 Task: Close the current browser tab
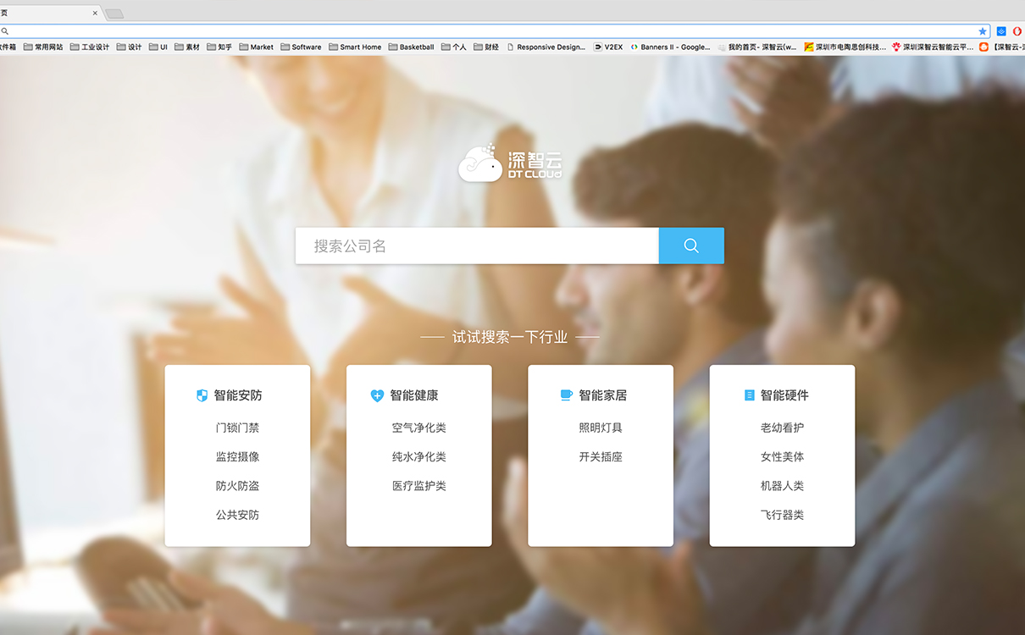coord(95,13)
